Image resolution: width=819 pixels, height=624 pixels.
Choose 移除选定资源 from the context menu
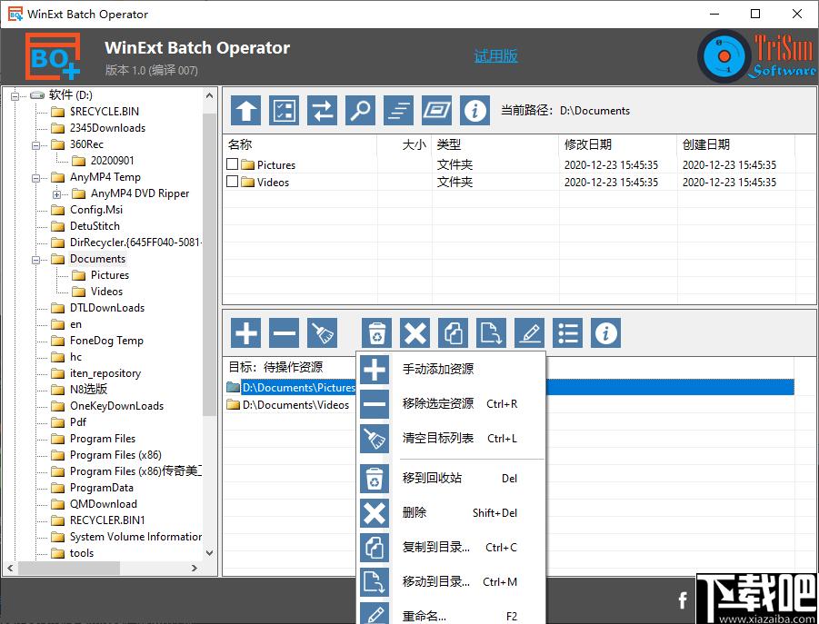[452, 404]
